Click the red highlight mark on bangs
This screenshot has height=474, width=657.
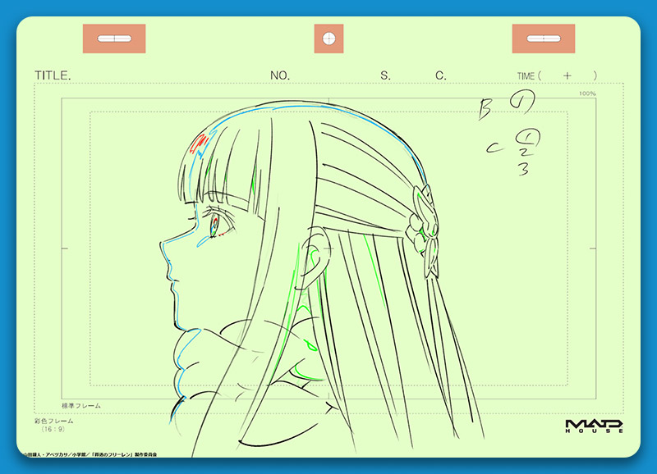[x=197, y=147]
